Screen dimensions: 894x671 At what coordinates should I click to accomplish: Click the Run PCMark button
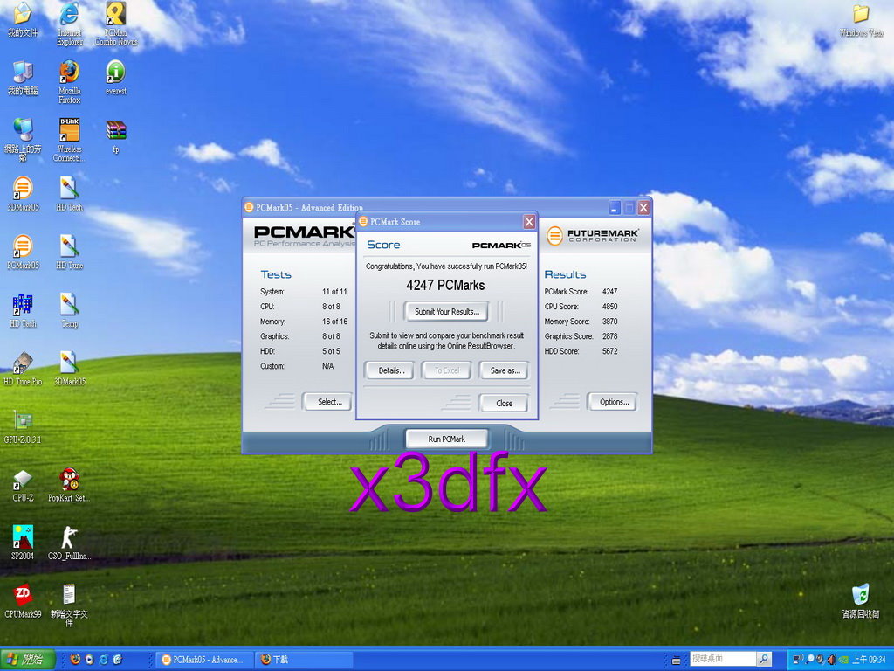click(446, 439)
